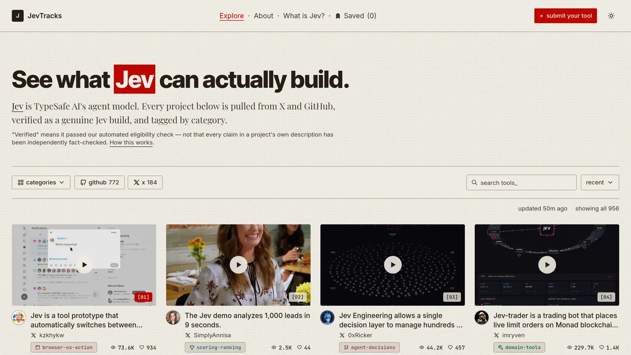Follow the underlined 'Jev' link in the intro
631x355 pixels.
pos(17,106)
